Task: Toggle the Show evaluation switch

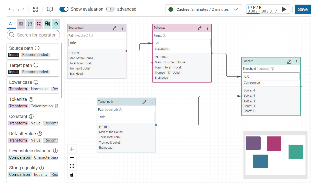Action: (x=64, y=9)
